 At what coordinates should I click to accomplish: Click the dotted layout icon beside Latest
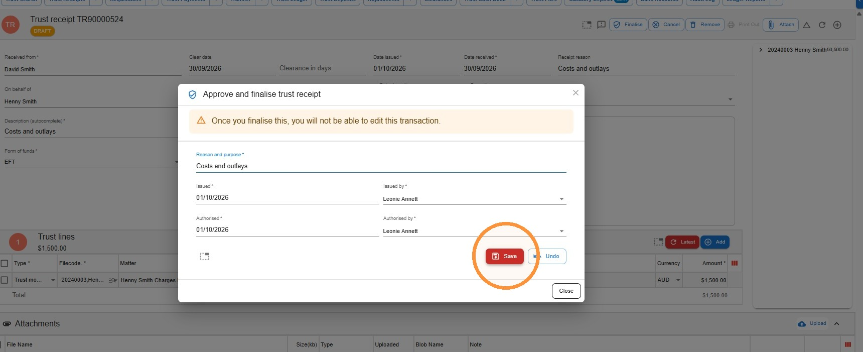[x=658, y=242]
